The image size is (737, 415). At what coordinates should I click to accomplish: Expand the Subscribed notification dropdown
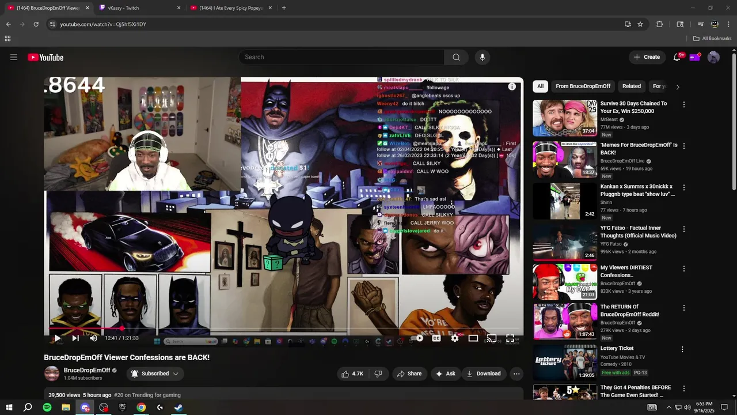tap(155, 373)
